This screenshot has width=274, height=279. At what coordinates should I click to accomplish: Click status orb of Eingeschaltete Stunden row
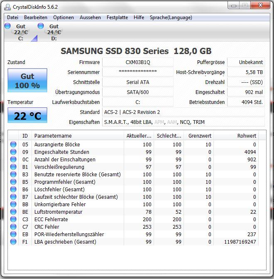pyautogui.click(x=13, y=152)
